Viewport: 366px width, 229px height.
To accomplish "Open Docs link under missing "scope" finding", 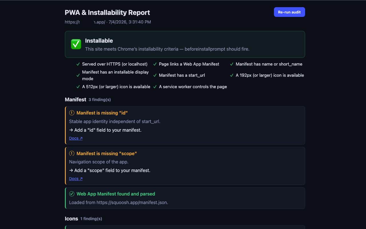I will [x=76, y=179].
